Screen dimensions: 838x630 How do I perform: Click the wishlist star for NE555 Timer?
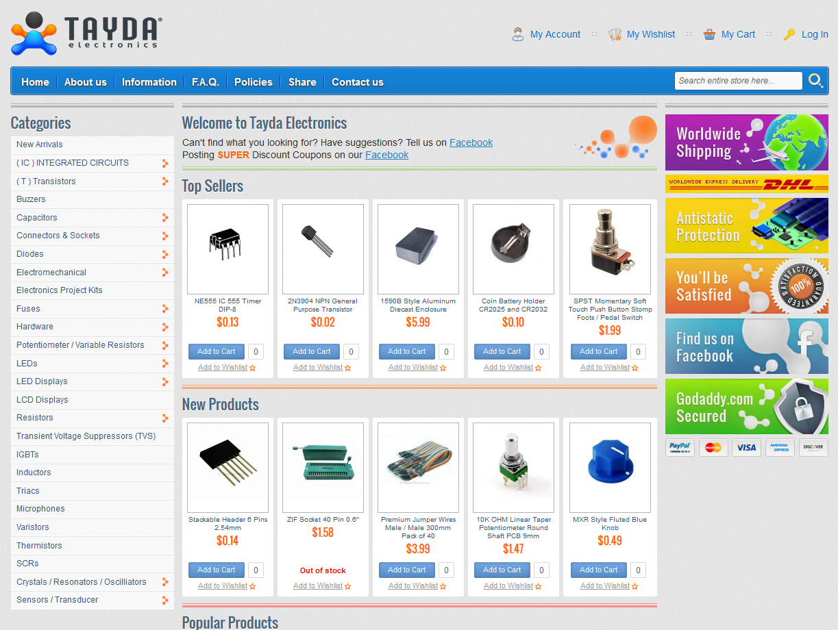pos(253,368)
